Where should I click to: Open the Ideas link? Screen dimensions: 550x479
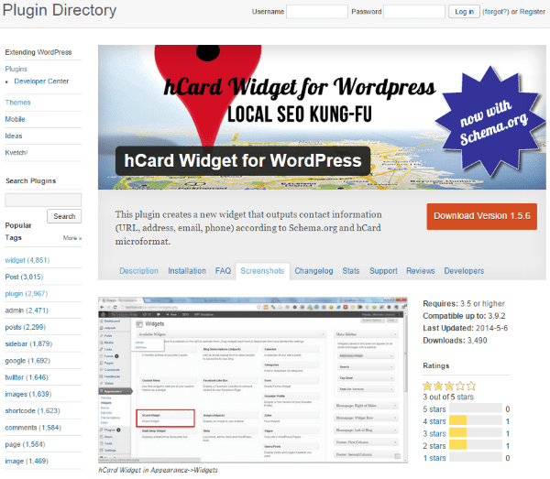click(x=14, y=136)
